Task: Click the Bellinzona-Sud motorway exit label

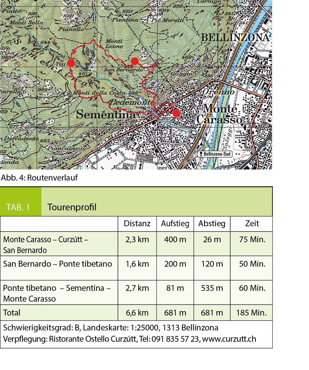Action: [215, 154]
